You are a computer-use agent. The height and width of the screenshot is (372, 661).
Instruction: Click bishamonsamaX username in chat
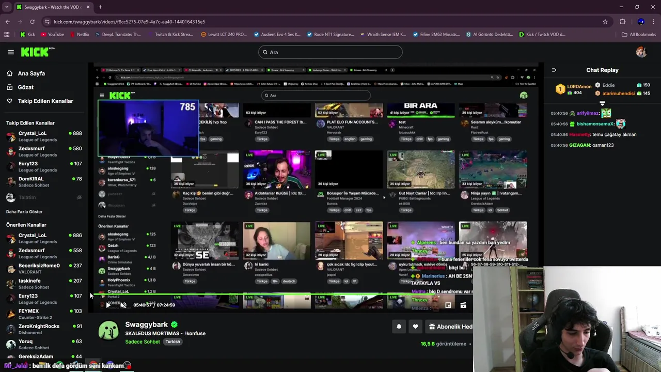tap(595, 124)
